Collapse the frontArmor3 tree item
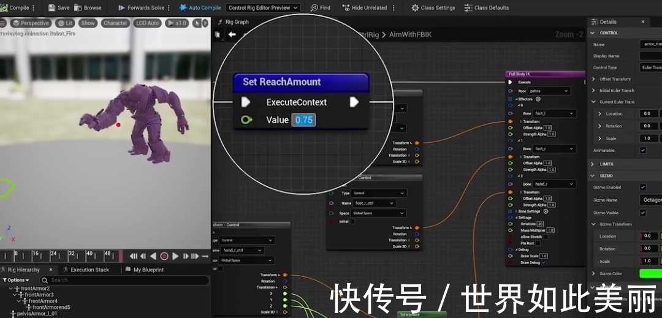662x318 pixels. (x=14, y=295)
